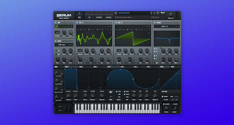This screenshot has width=234, height=125.
Task: Click the pencil edit icon in OSC A
Action: point(110,33)
